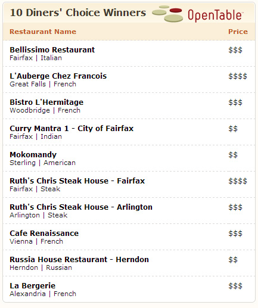Click the $$ price beside Mokomandy
This screenshot has width=258, height=308.
(233, 155)
